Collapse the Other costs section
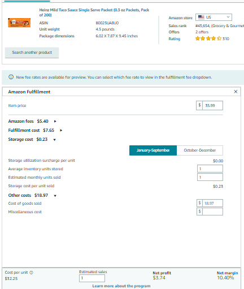244x289 pixels. pos(55,196)
